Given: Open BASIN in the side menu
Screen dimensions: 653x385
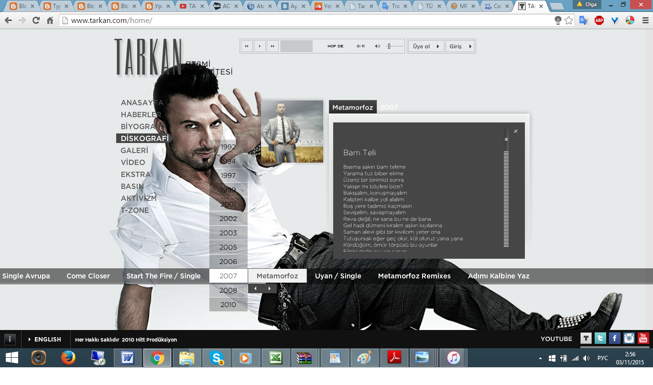Looking at the screenshot, I should tap(132, 187).
